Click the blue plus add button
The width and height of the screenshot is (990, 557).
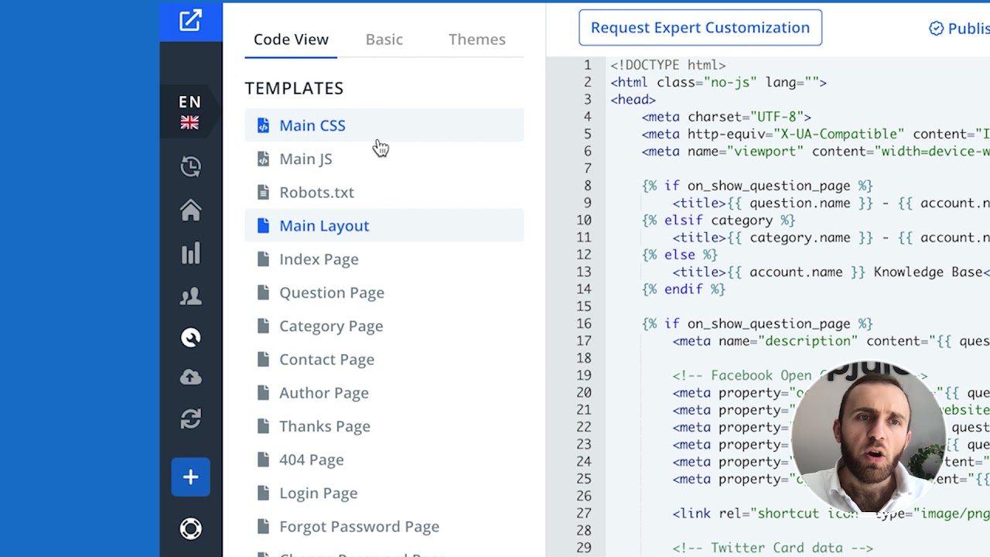pyautogui.click(x=190, y=477)
